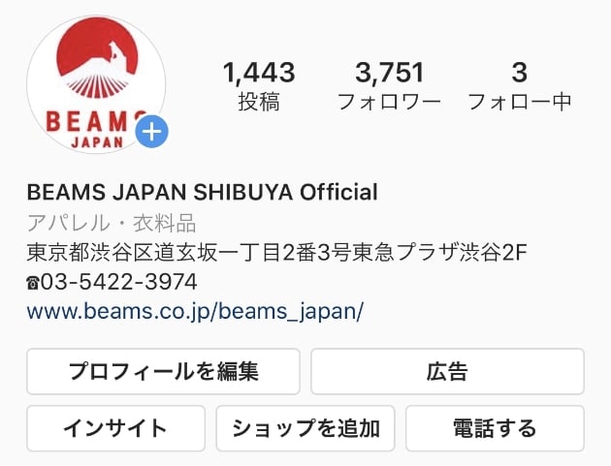The image size is (611, 466).
Task: Click the 広告 button
Action: [447, 371]
